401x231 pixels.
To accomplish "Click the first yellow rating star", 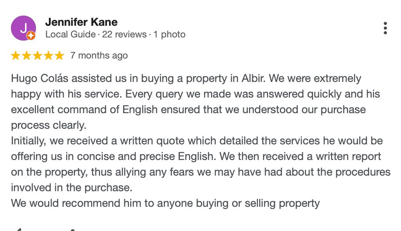I will (16, 55).
